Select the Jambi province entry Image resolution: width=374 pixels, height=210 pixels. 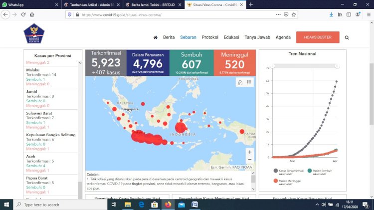point(51,99)
